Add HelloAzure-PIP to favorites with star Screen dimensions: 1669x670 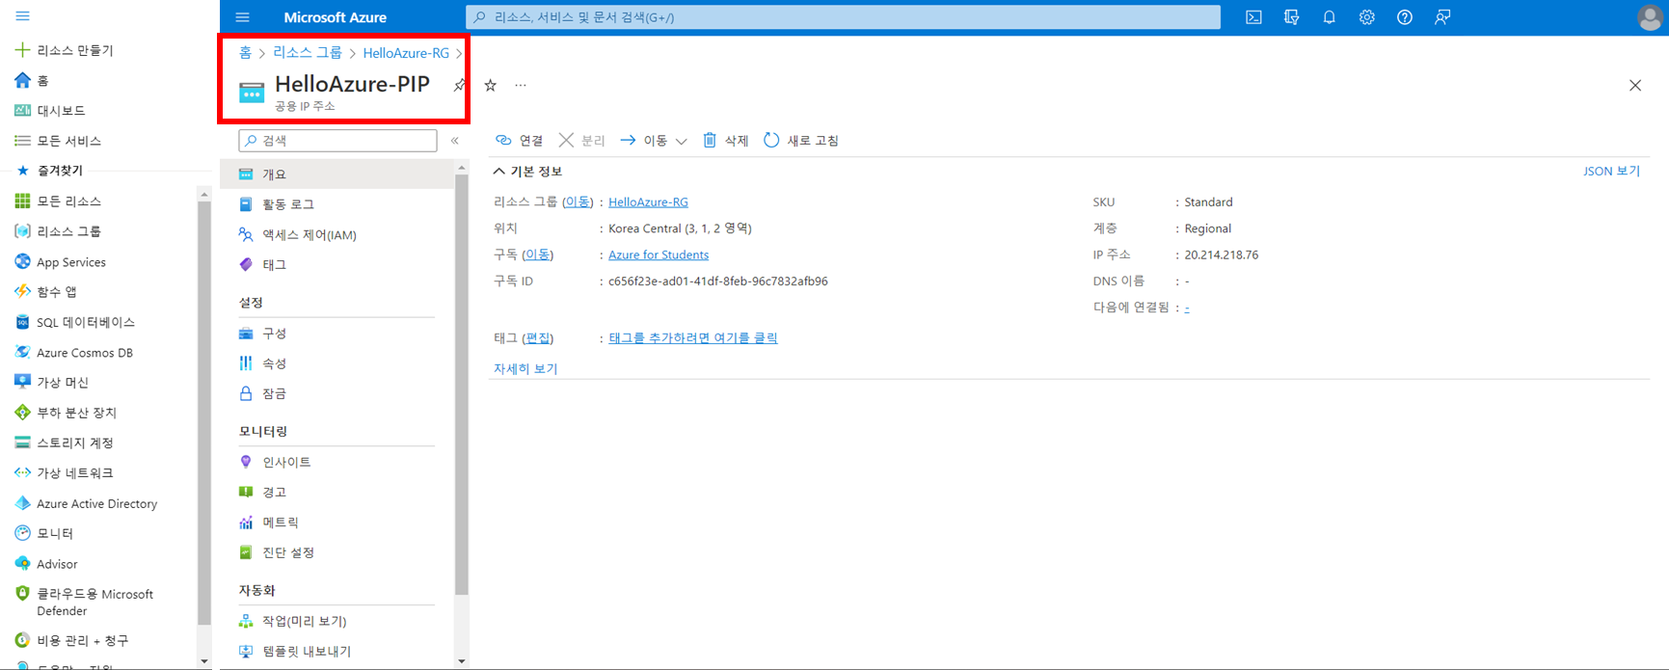490,85
